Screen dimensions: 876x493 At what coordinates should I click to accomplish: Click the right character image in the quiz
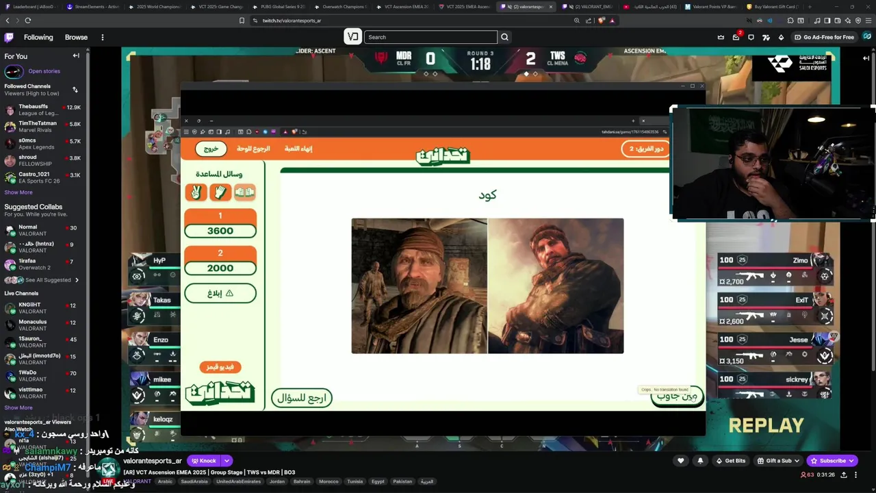[556, 286]
